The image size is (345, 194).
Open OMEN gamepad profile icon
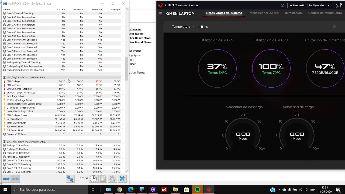339,5
